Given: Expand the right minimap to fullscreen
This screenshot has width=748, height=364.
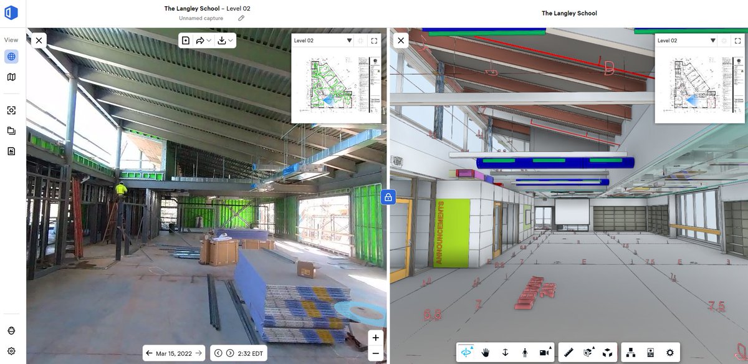Looking at the screenshot, I should click(x=737, y=41).
